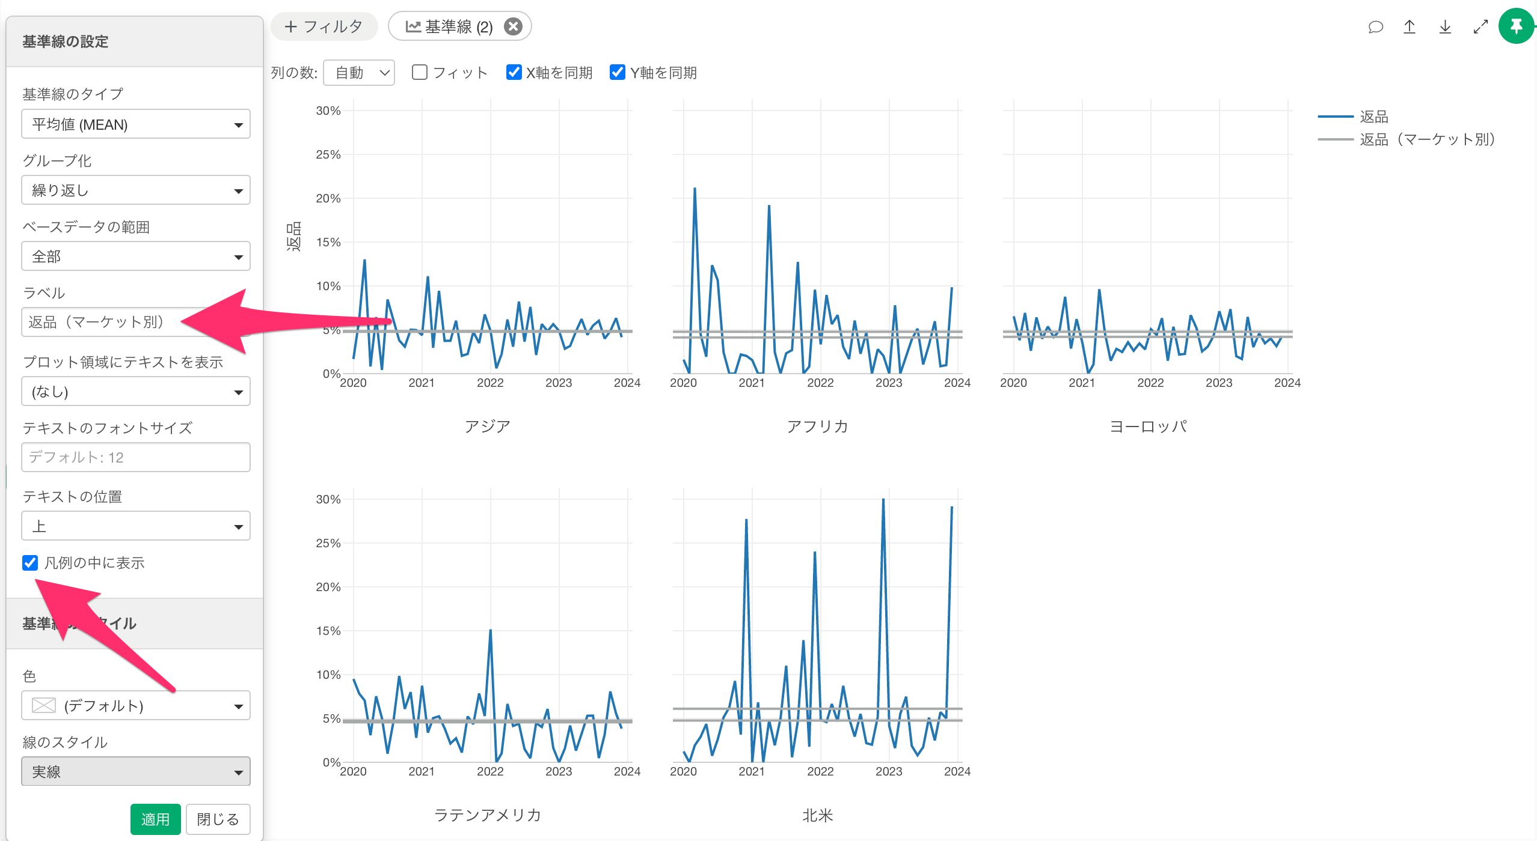Click the 閉じる close button
1537x841 pixels.
pyautogui.click(x=218, y=819)
